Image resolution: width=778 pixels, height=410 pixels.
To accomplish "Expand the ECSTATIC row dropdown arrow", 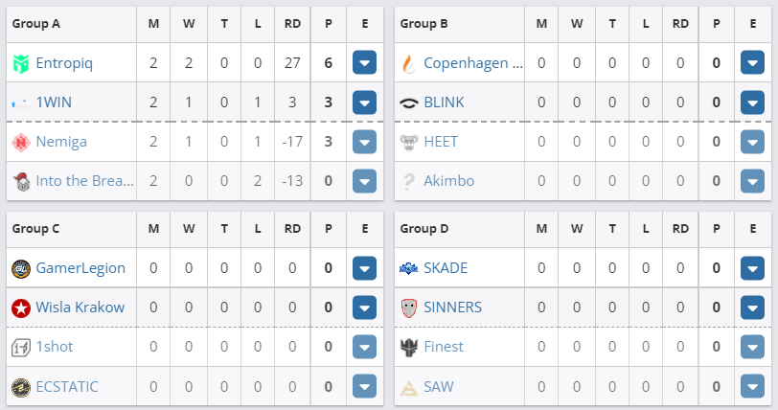I will [364, 386].
